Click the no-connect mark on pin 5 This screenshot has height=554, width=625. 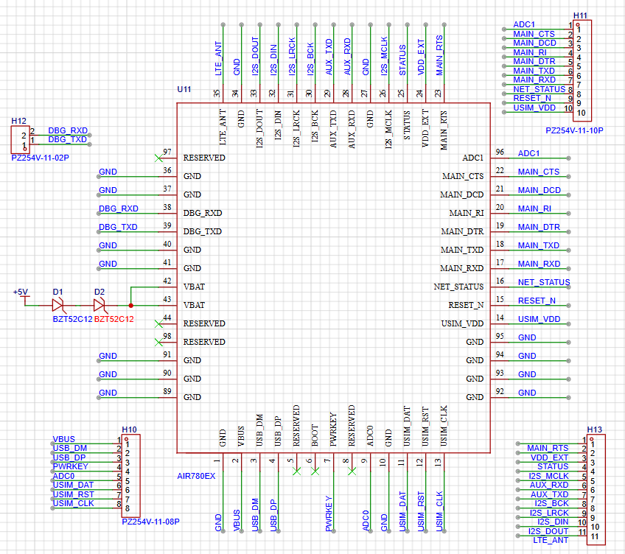(296, 471)
